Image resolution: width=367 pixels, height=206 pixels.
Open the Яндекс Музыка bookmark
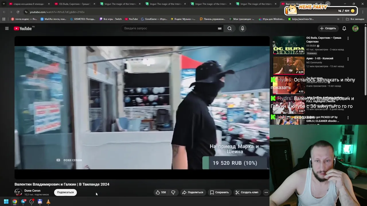point(183,19)
